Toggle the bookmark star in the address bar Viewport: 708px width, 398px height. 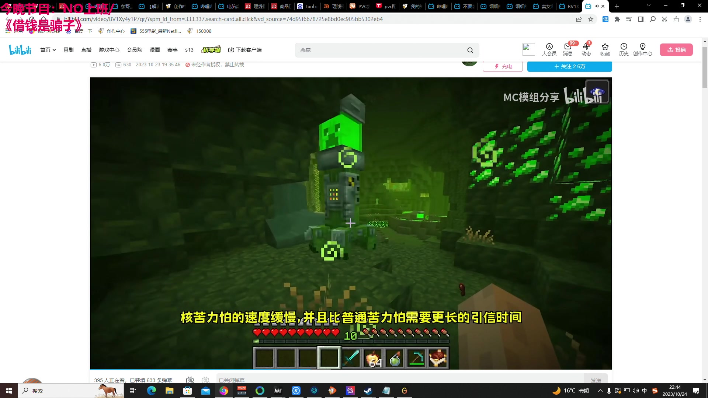point(591,19)
